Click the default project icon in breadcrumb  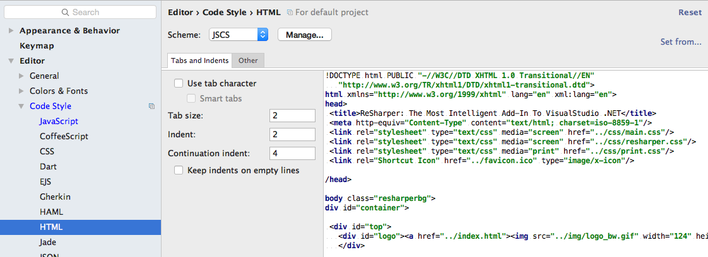(290, 13)
